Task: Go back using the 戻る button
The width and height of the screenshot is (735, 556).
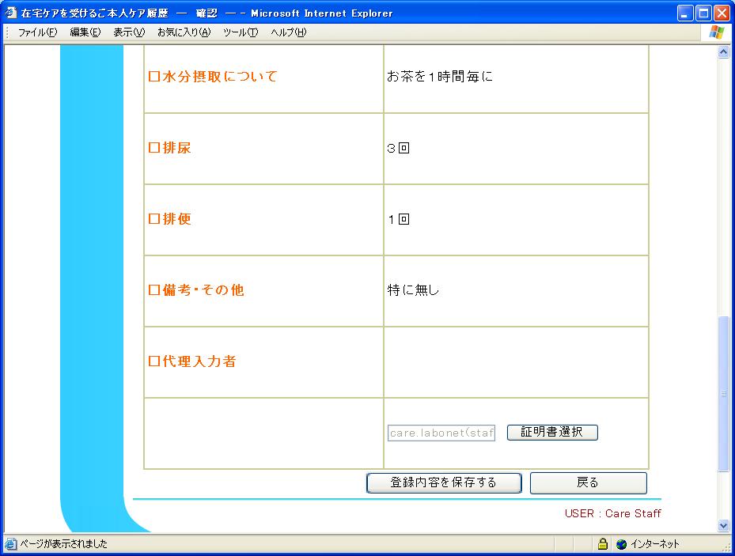Action: pos(588,482)
